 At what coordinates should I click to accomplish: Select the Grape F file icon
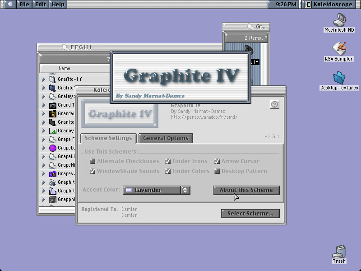click(x=52, y=140)
